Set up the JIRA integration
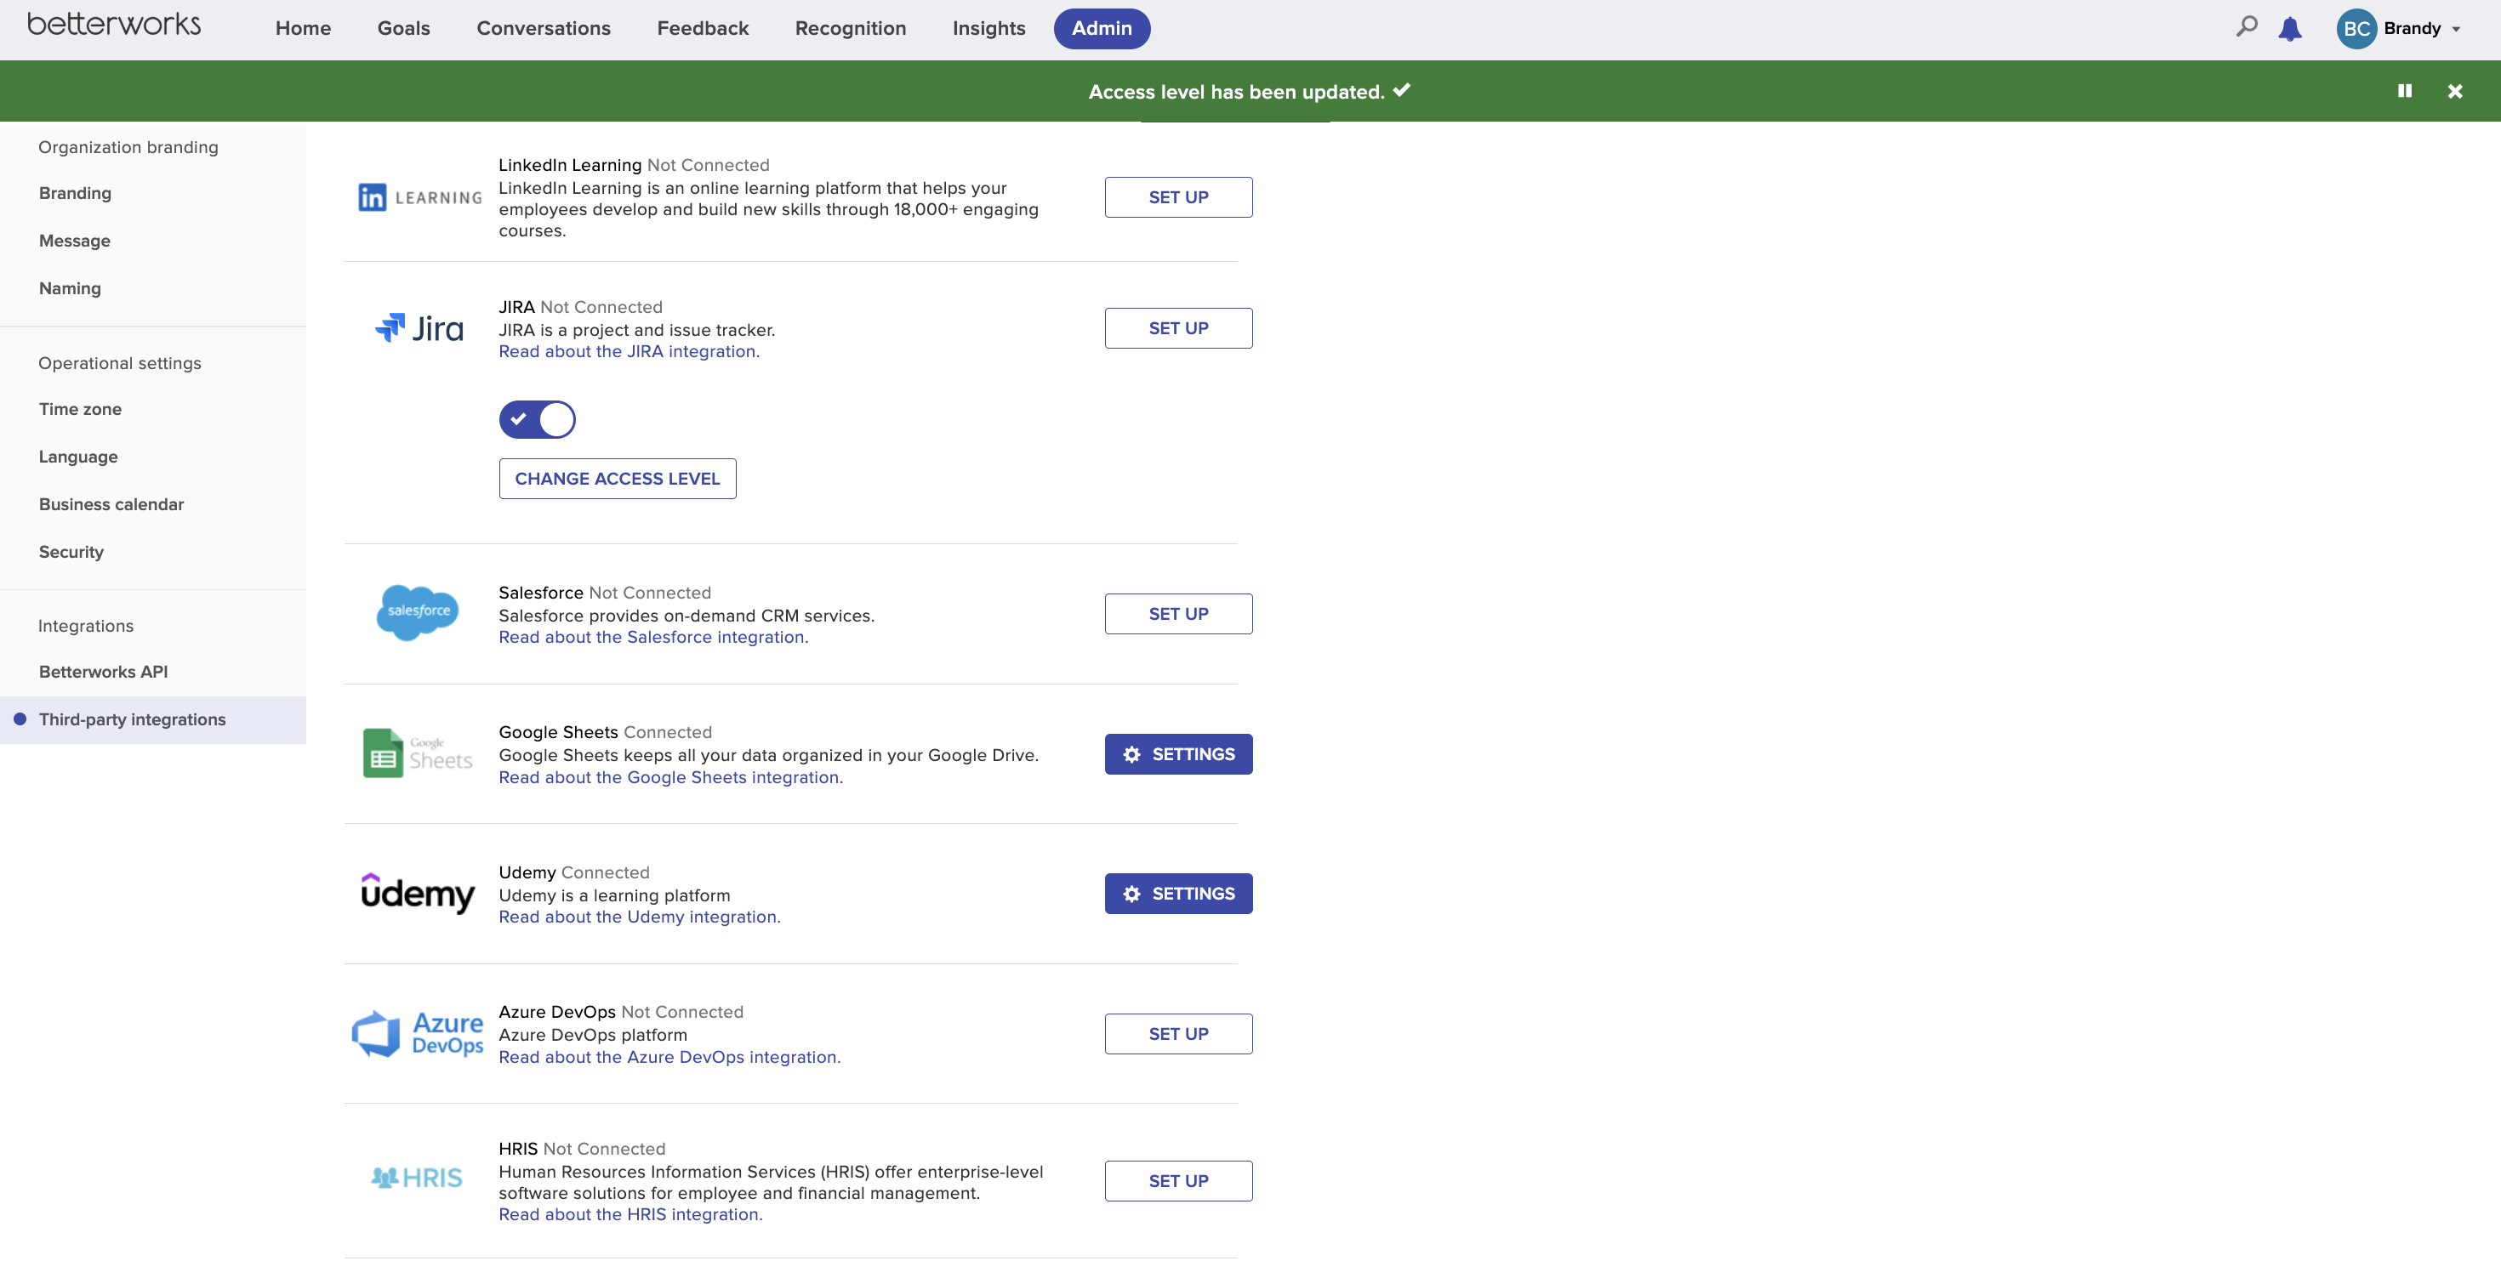Image resolution: width=2501 pixels, height=1278 pixels. (1177, 328)
